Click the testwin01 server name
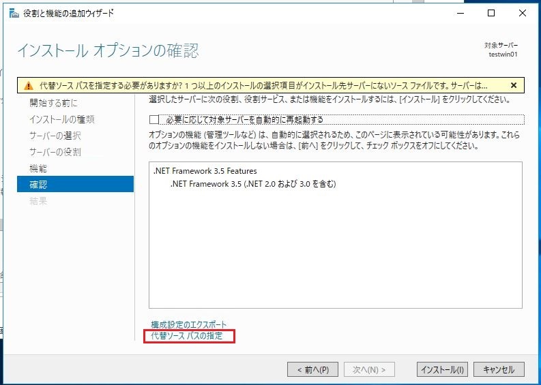This screenshot has width=541, height=385. [x=503, y=54]
